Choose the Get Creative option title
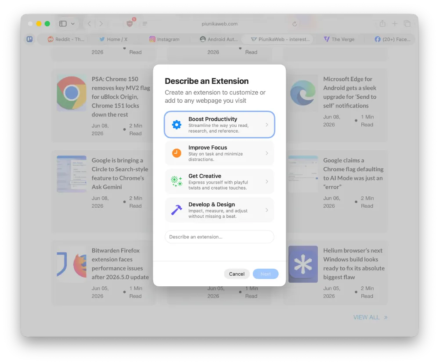Screen dimensions: 439x364 click(205, 176)
